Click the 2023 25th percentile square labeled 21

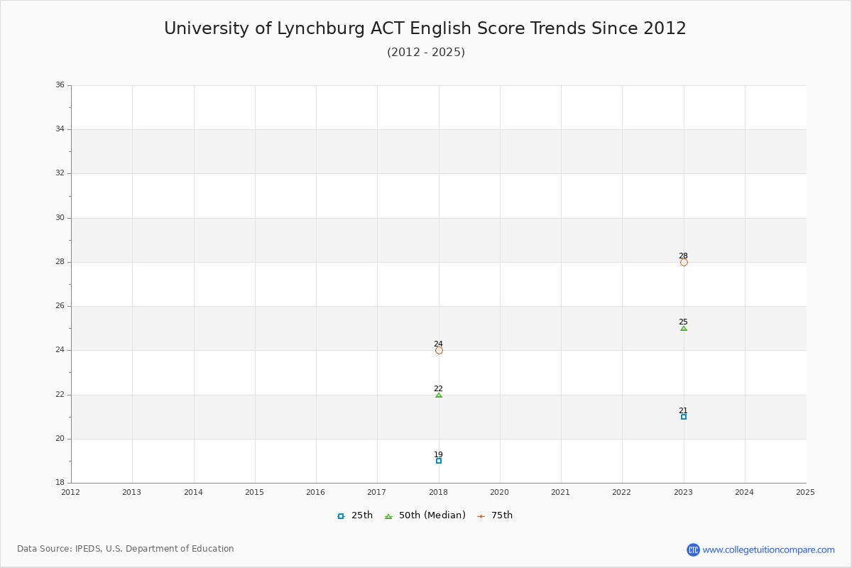pos(684,417)
